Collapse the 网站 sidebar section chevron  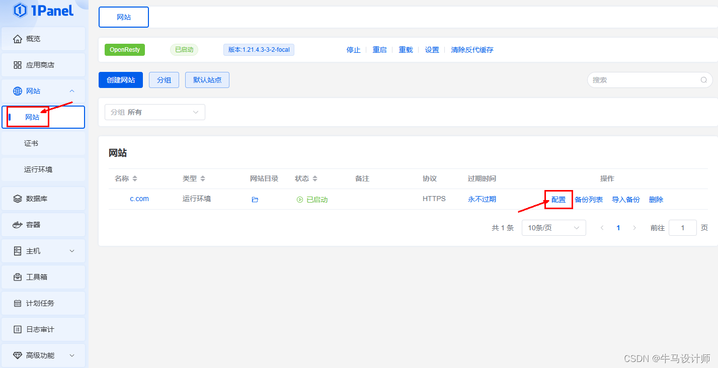pos(72,91)
